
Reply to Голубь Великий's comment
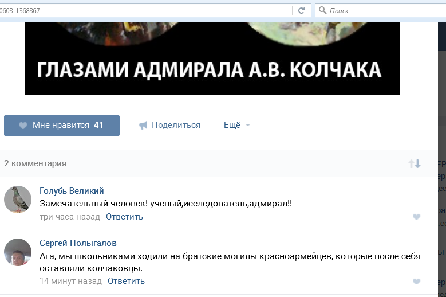124,217
